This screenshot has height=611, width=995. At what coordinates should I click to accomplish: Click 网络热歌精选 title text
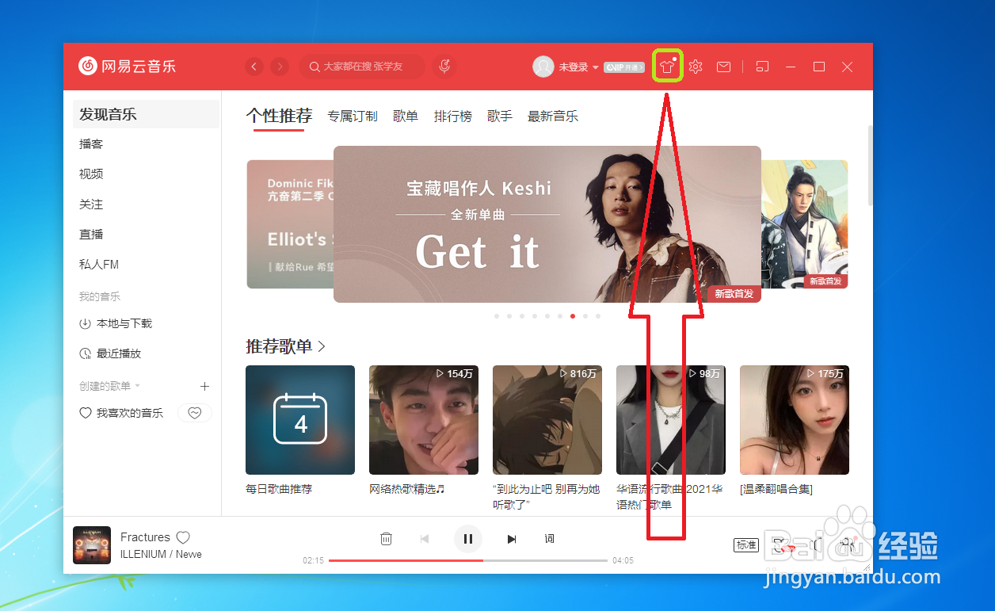pos(407,489)
